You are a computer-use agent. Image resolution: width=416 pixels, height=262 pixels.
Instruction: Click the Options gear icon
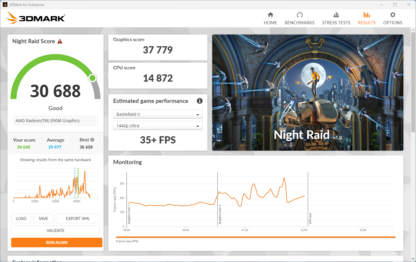393,14
